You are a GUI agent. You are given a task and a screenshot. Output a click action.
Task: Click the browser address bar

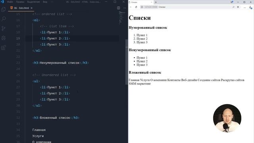tap(190, 7)
